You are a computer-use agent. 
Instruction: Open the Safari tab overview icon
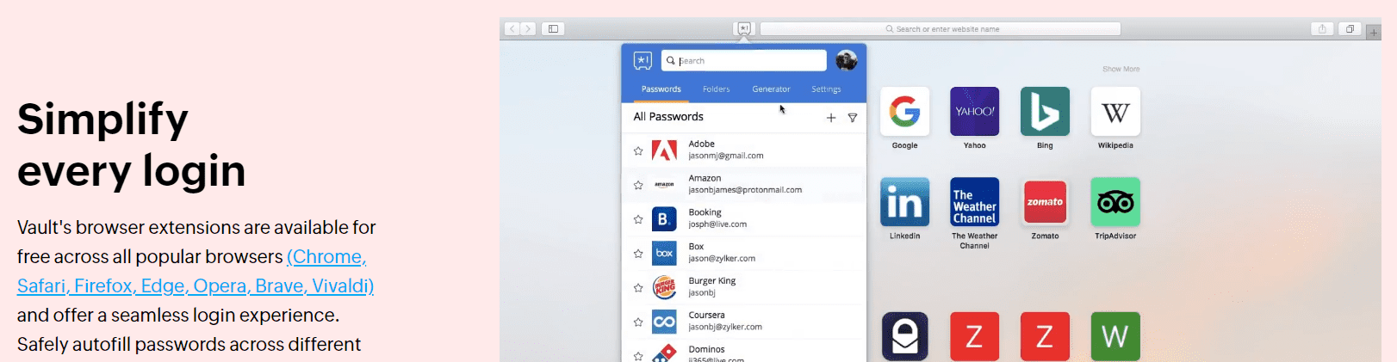tap(1350, 28)
